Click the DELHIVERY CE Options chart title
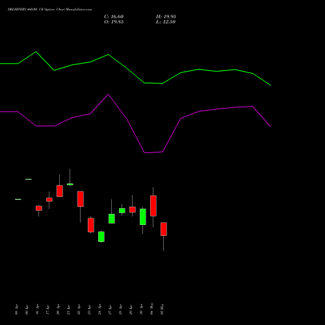 49,10
